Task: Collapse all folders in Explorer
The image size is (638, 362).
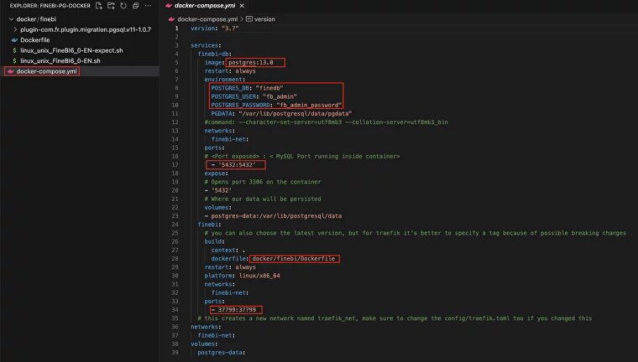Action: click(x=135, y=6)
